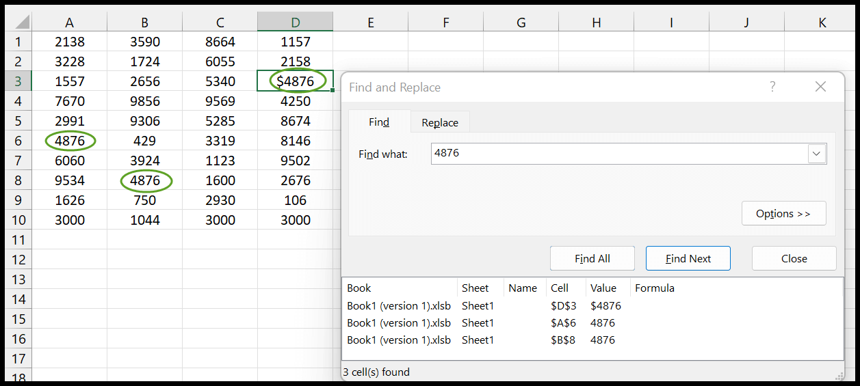860x386 pixels.
Task: Click cell A6 containing 4876
Action: tap(70, 141)
